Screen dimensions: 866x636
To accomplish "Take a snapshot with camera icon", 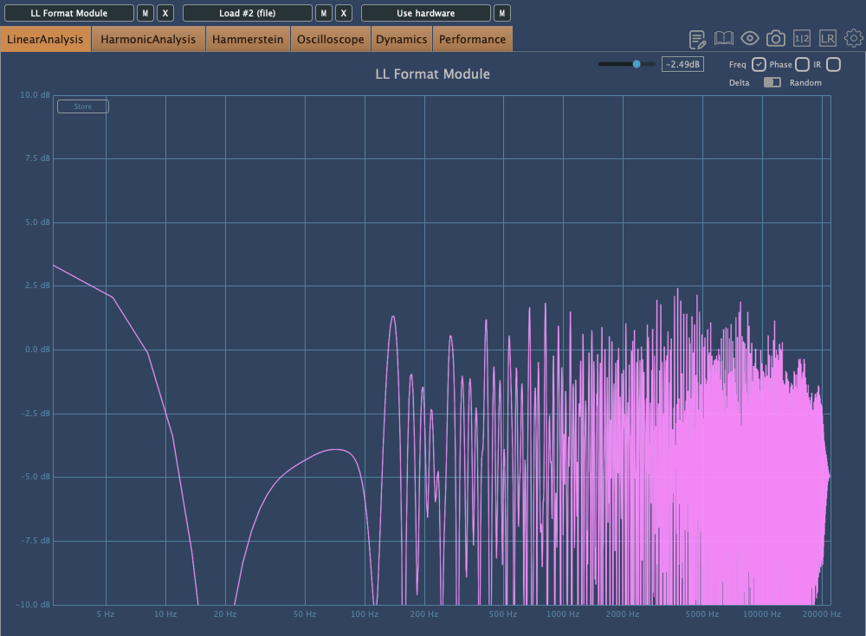I will [x=776, y=39].
